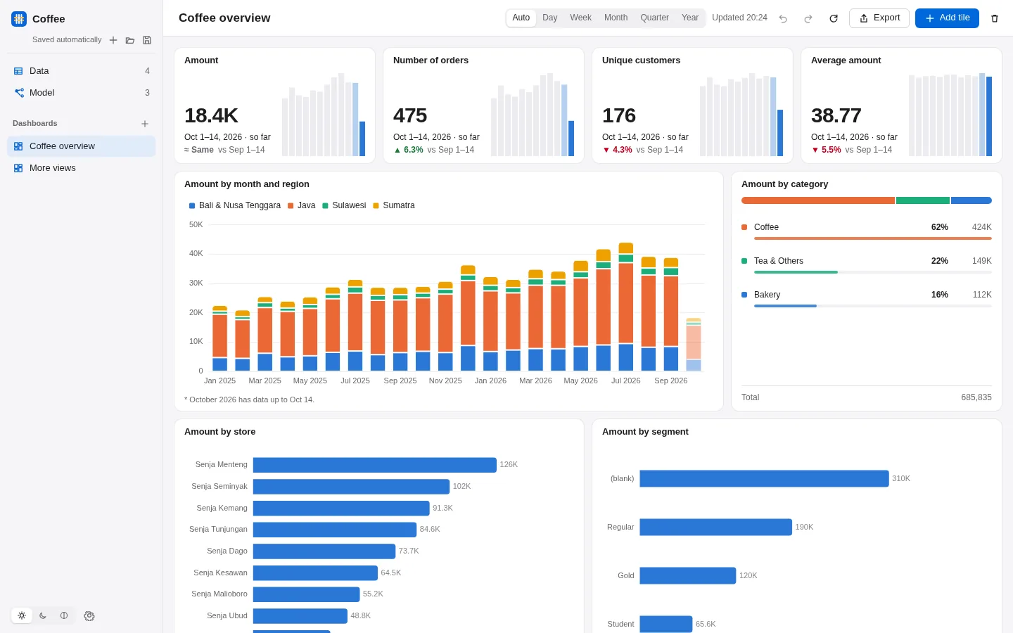The width and height of the screenshot is (1013, 633).
Task: Click the redo arrow icon
Action: click(x=808, y=18)
